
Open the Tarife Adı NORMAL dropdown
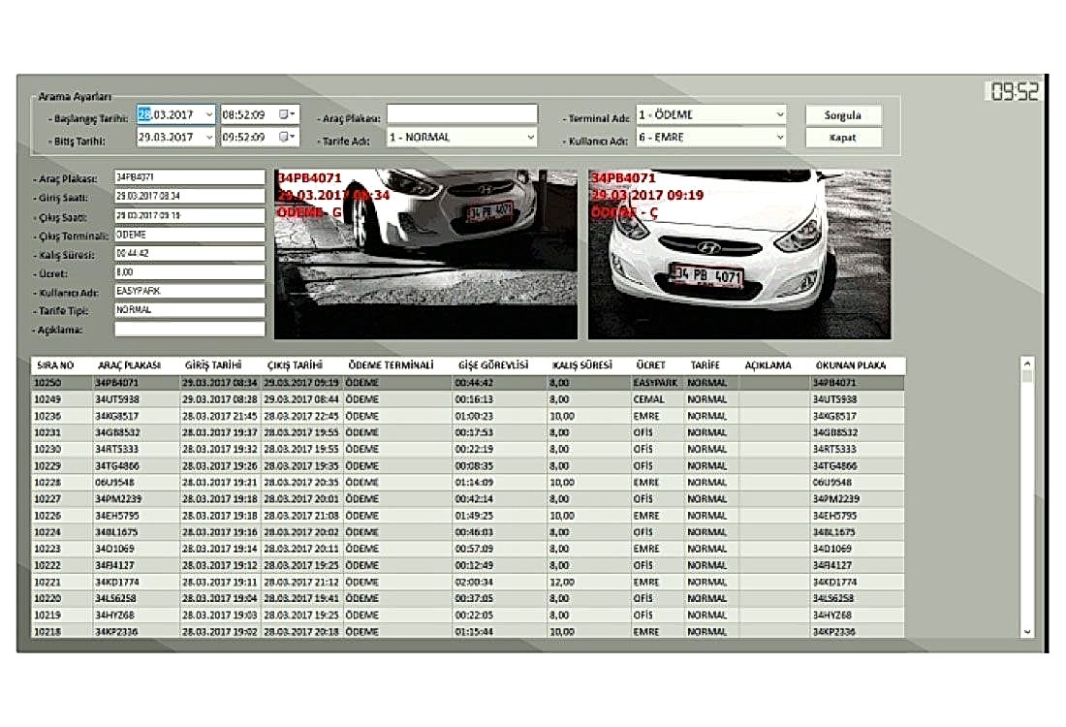point(530,137)
